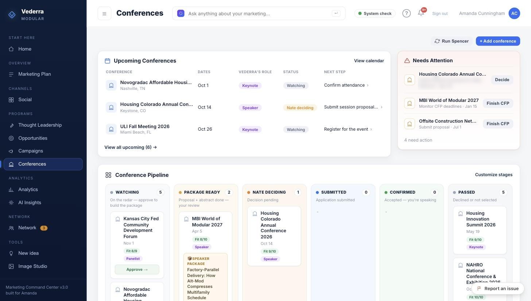Open Housing Colorado card in Nate Deciding column
531x301 pixels.
click(274, 236)
